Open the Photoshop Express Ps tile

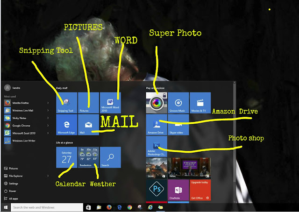(x=157, y=190)
